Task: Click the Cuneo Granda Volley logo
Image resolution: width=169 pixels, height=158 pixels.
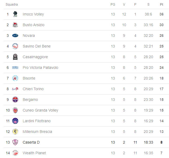Action: coord(15,110)
